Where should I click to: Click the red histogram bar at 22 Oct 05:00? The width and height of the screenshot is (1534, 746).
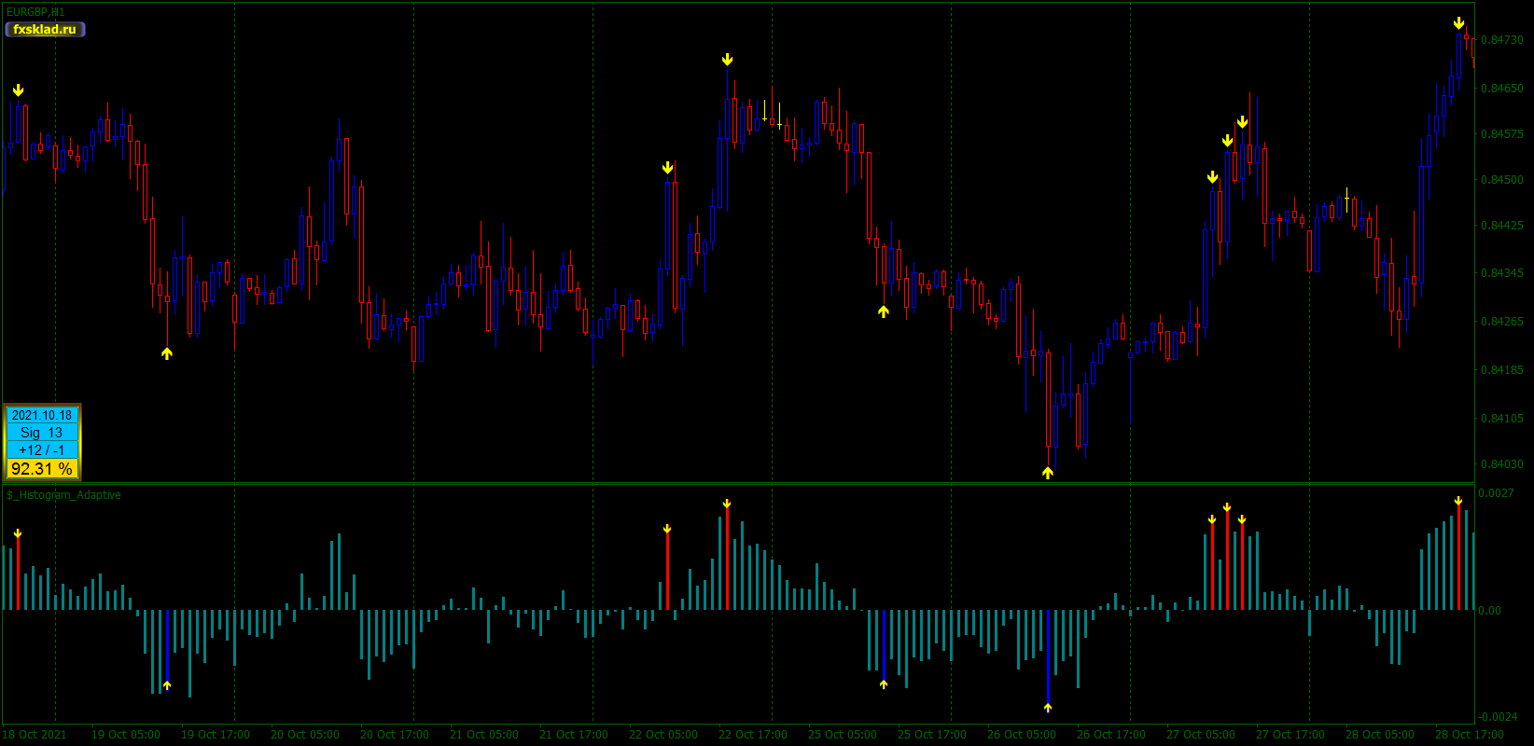coord(667,571)
